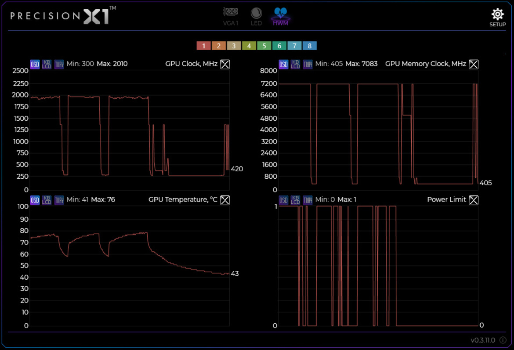Click the version info icon
This screenshot has width=514, height=350.
coord(503,340)
